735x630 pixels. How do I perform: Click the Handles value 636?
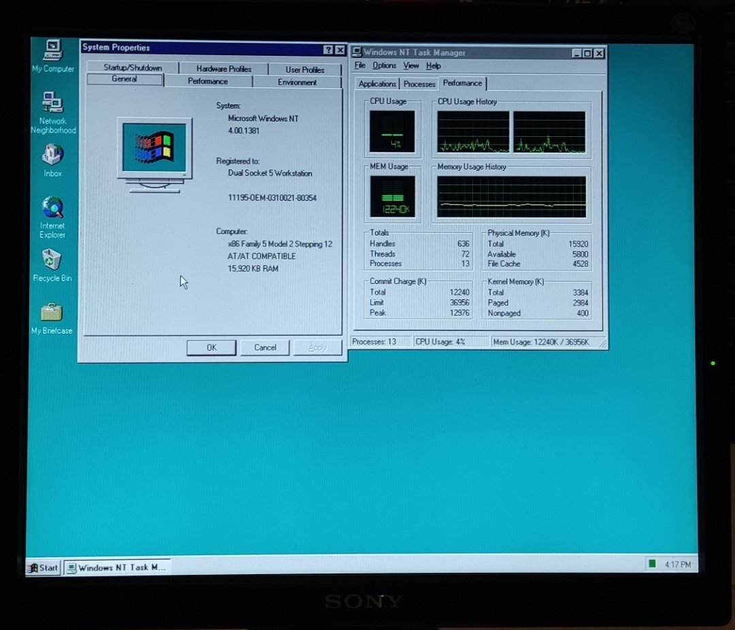[463, 243]
